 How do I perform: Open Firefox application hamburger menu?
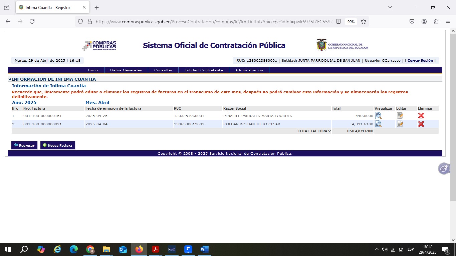click(448, 21)
